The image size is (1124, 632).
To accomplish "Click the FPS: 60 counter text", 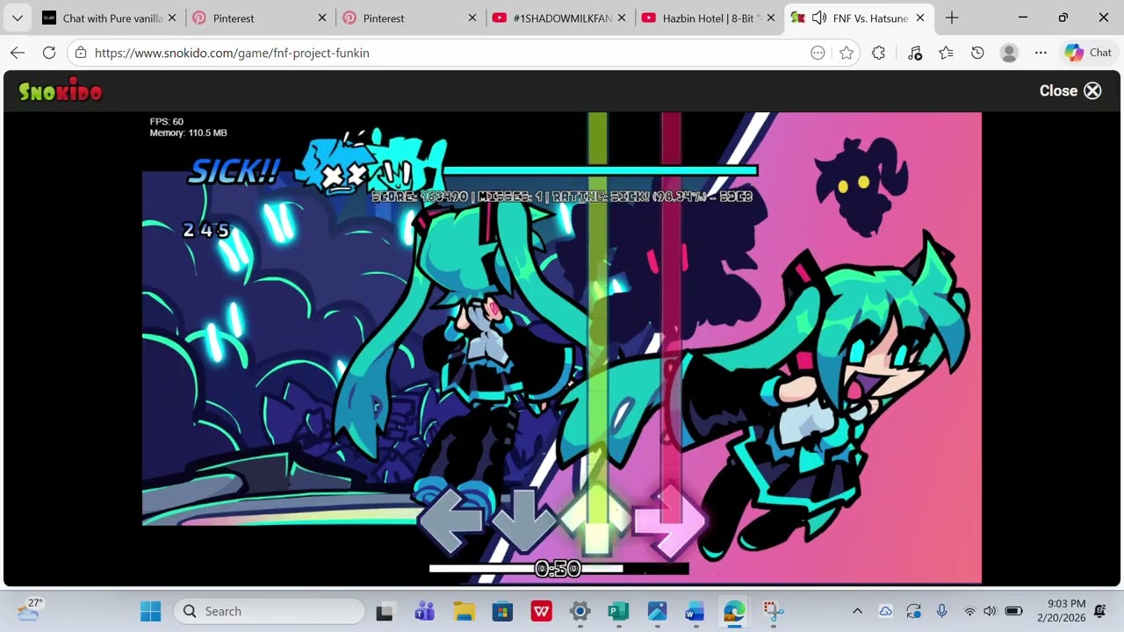I will pos(167,121).
